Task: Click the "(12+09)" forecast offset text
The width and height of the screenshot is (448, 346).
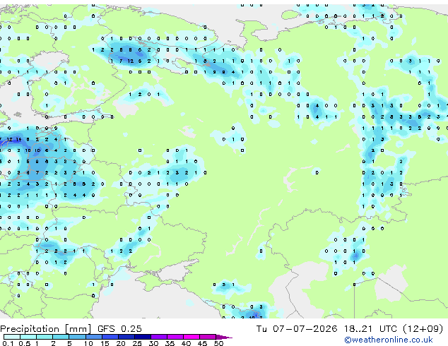Action: (423, 329)
